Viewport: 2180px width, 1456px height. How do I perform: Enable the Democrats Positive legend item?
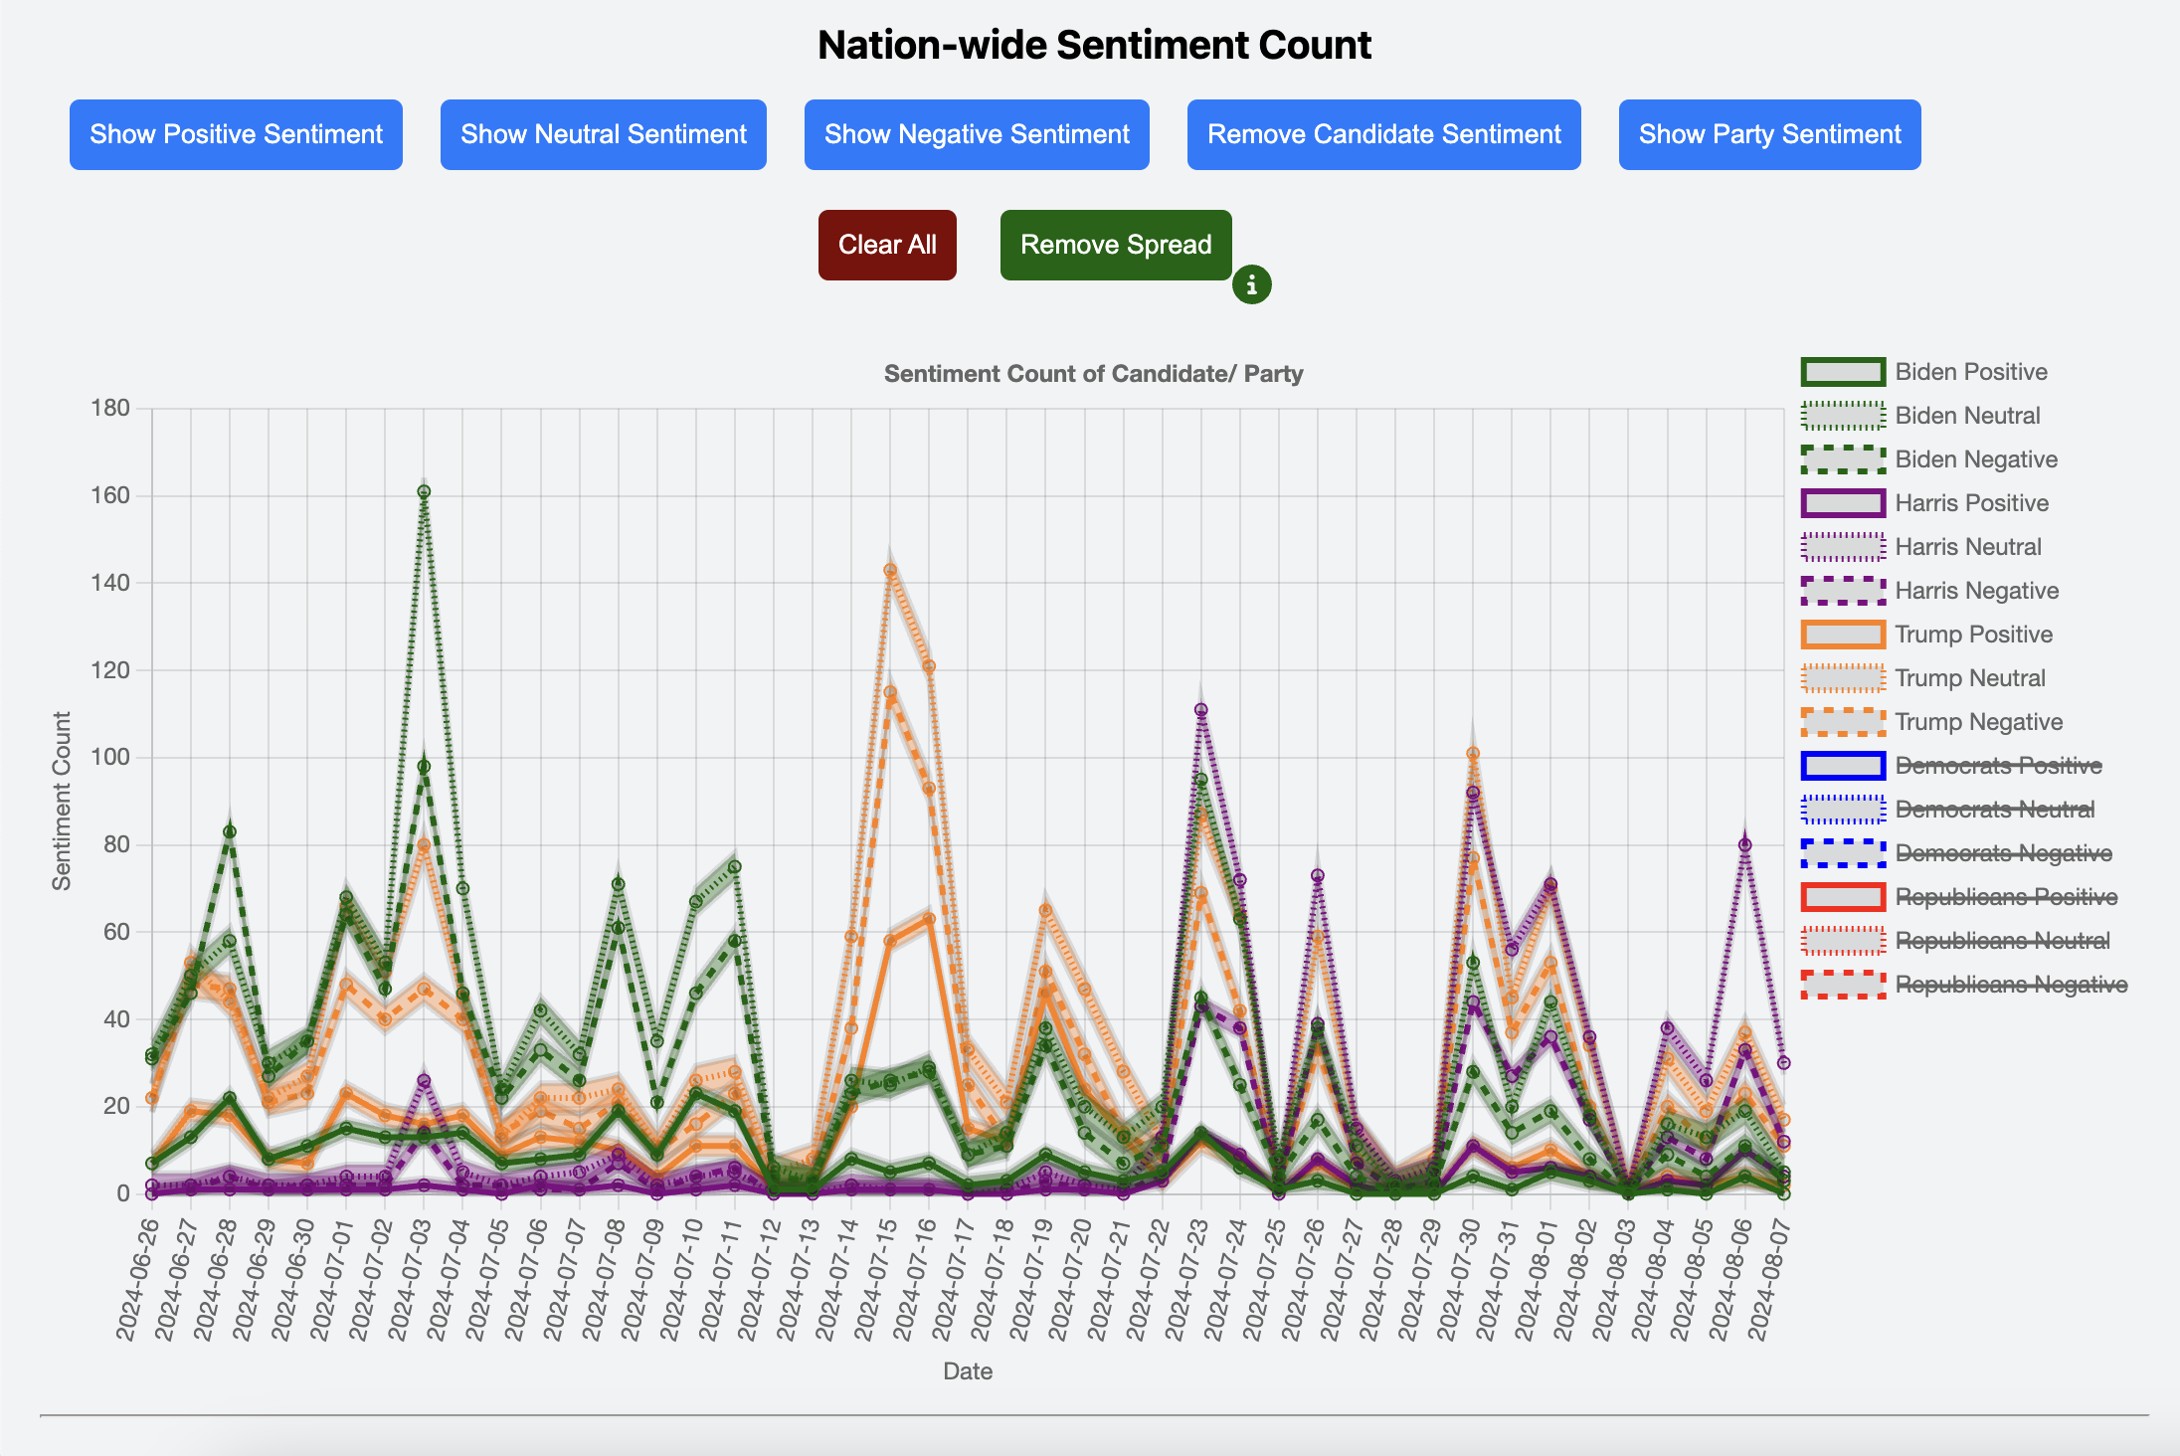pos(1997,766)
